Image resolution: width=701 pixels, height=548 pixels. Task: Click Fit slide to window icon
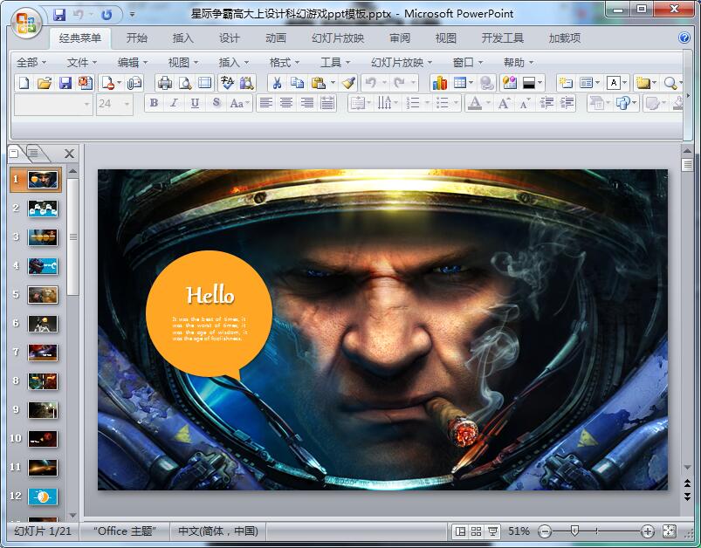coord(669,531)
